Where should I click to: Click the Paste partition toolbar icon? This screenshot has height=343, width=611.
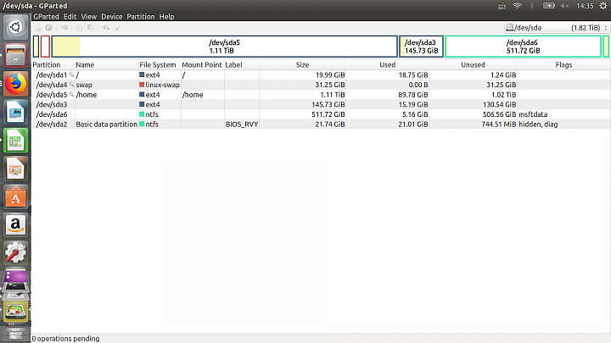pos(91,28)
